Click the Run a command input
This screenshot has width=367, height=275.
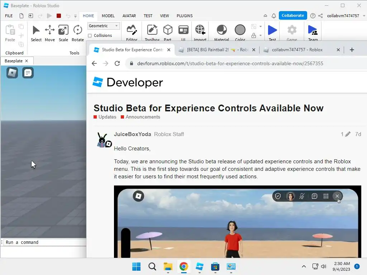tap(45, 242)
